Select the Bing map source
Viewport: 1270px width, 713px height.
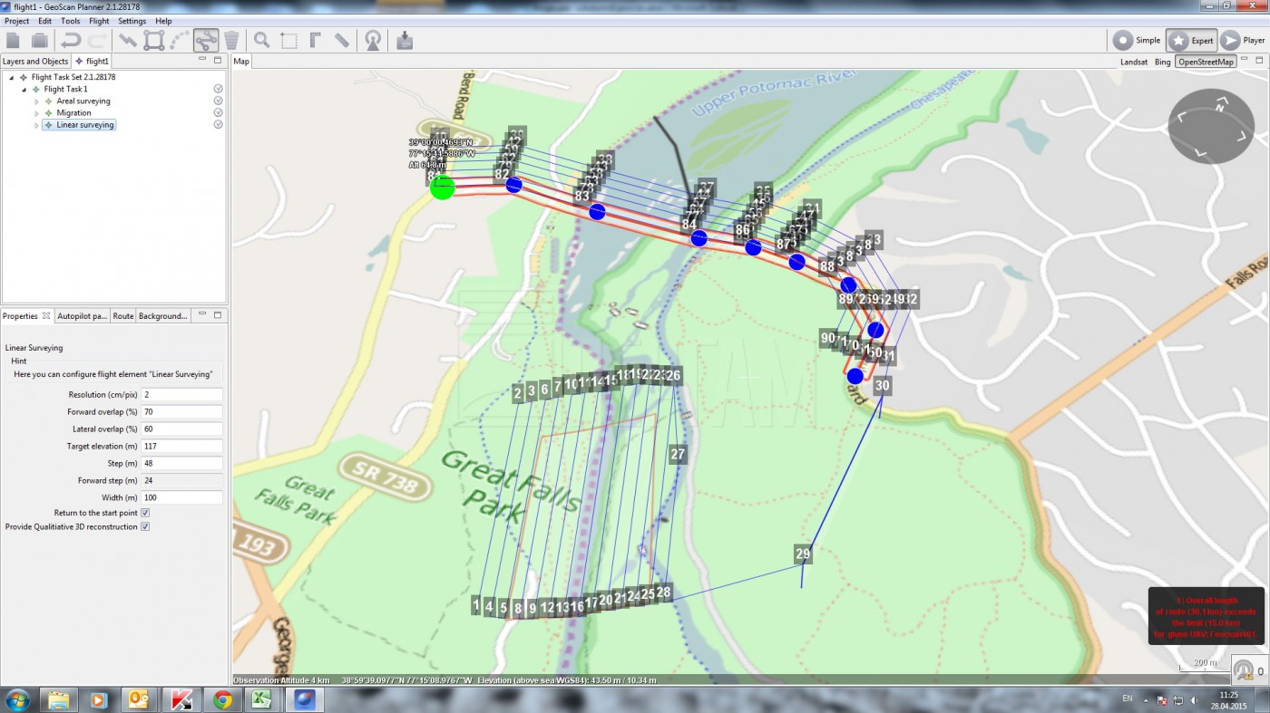(1162, 62)
